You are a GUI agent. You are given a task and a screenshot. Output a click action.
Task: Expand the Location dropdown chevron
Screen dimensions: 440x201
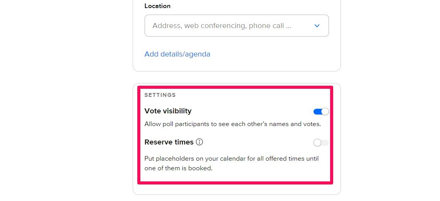(x=317, y=26)
